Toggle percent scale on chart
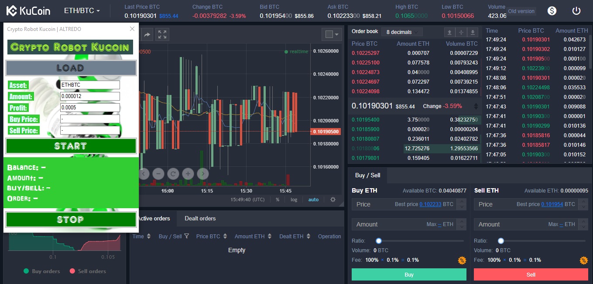Viewport: 593px width, 284px height. [x=278, y=199]
